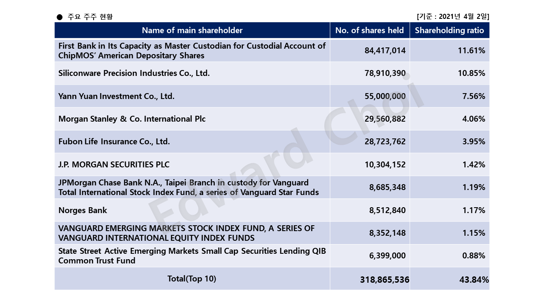
Task: Select the 78,910,390 shares cell
Action: (370, 73)
